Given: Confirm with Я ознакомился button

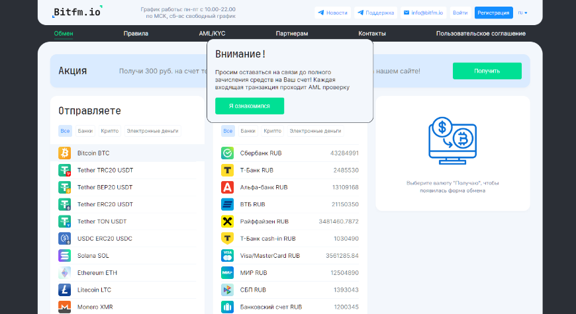Looking at the screenshot, I should coord(250,106).
